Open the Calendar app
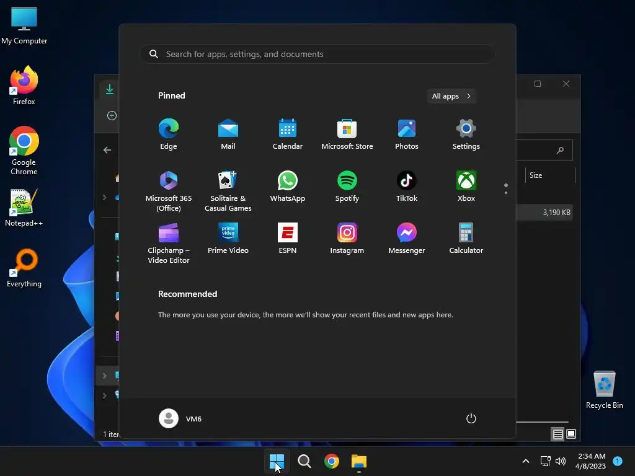This screenshot has width=635, height=476. 288,134
